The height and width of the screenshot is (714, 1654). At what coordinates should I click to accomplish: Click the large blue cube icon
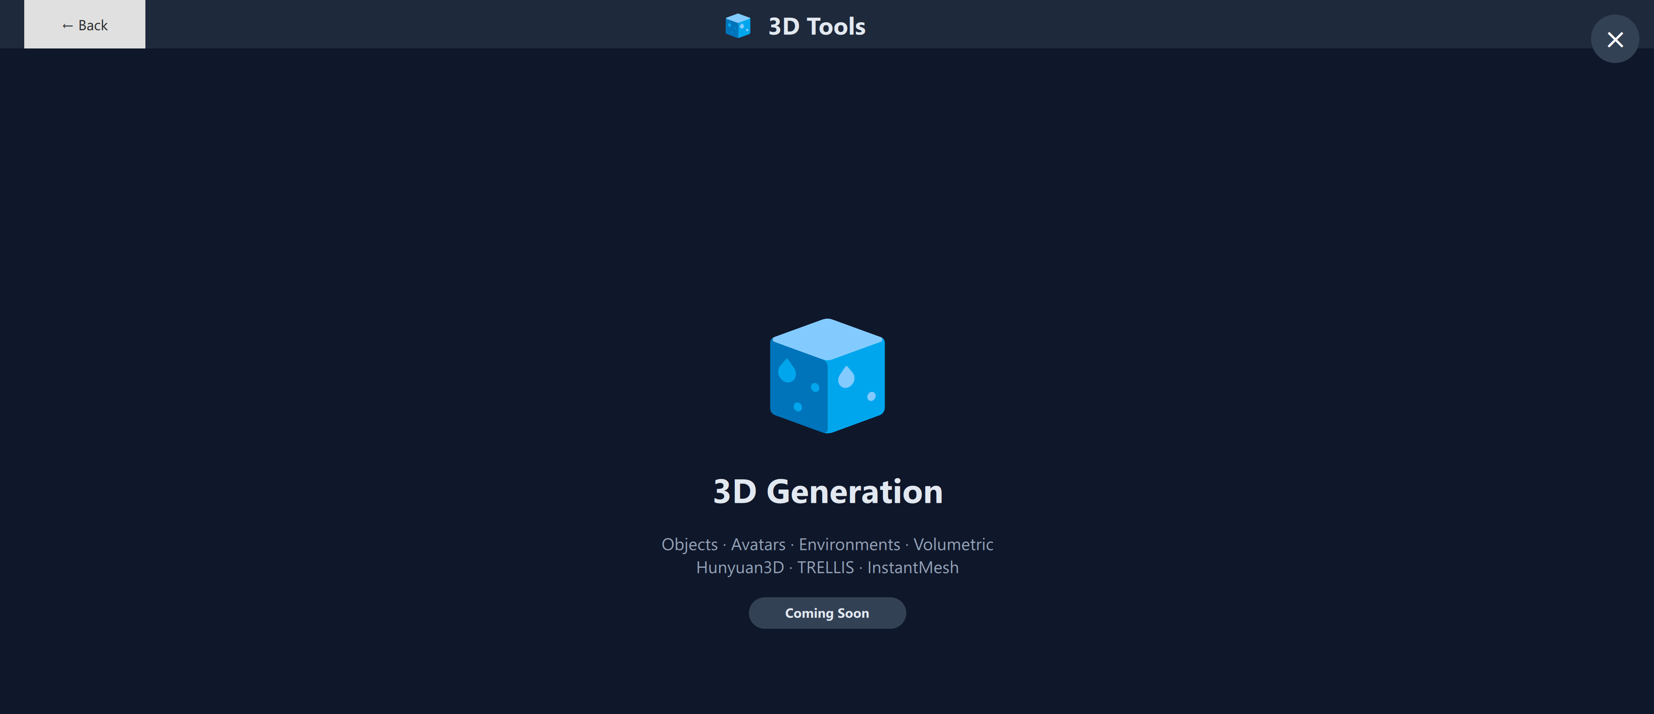click(x=827, y=376)
